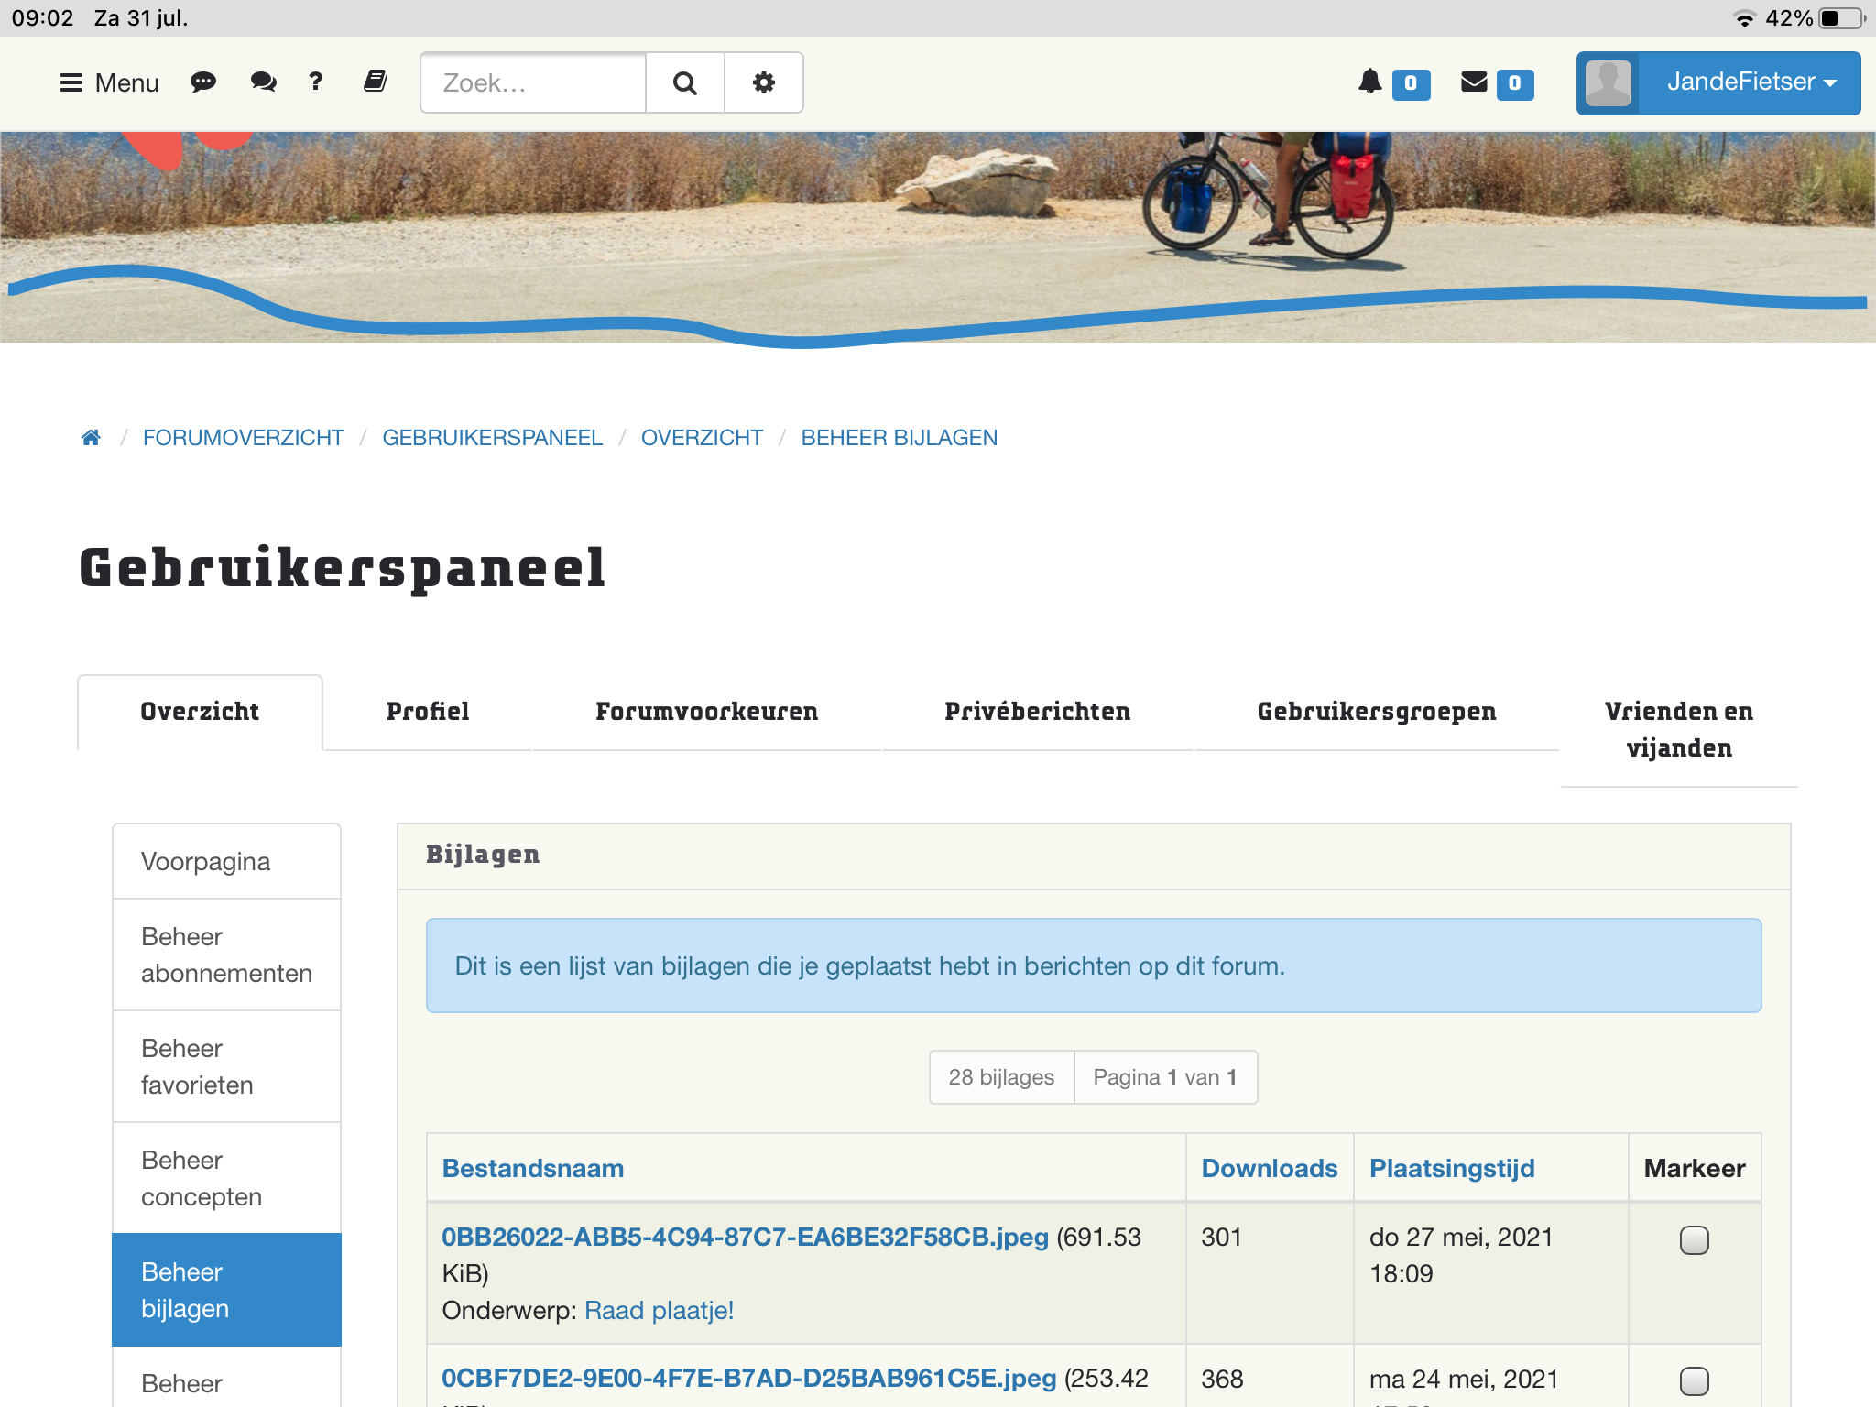Image resolution: width=1876 pixels, height=1407 pixels.
Task: Mark the 0BB26022 jpeg attachment checkbox
Action: (x=1694, y=1240)
